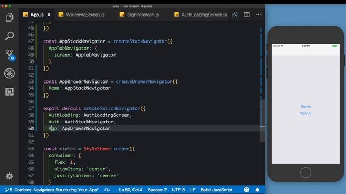Change language mode Babel JavaScript
The width and height of the screenshot is (346, 194).
click(216, 190)
